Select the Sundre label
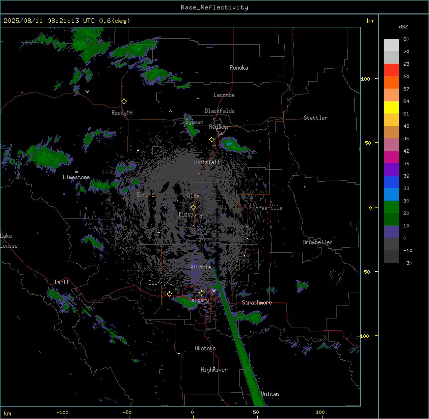 (145, 195)
